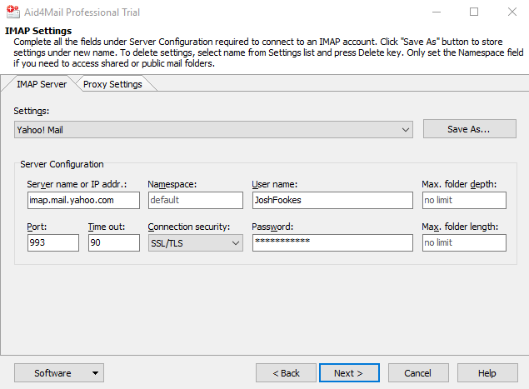Click the 'Settings:' label
This screenshot has width=529, height=389.
click(x=32, y=111)
